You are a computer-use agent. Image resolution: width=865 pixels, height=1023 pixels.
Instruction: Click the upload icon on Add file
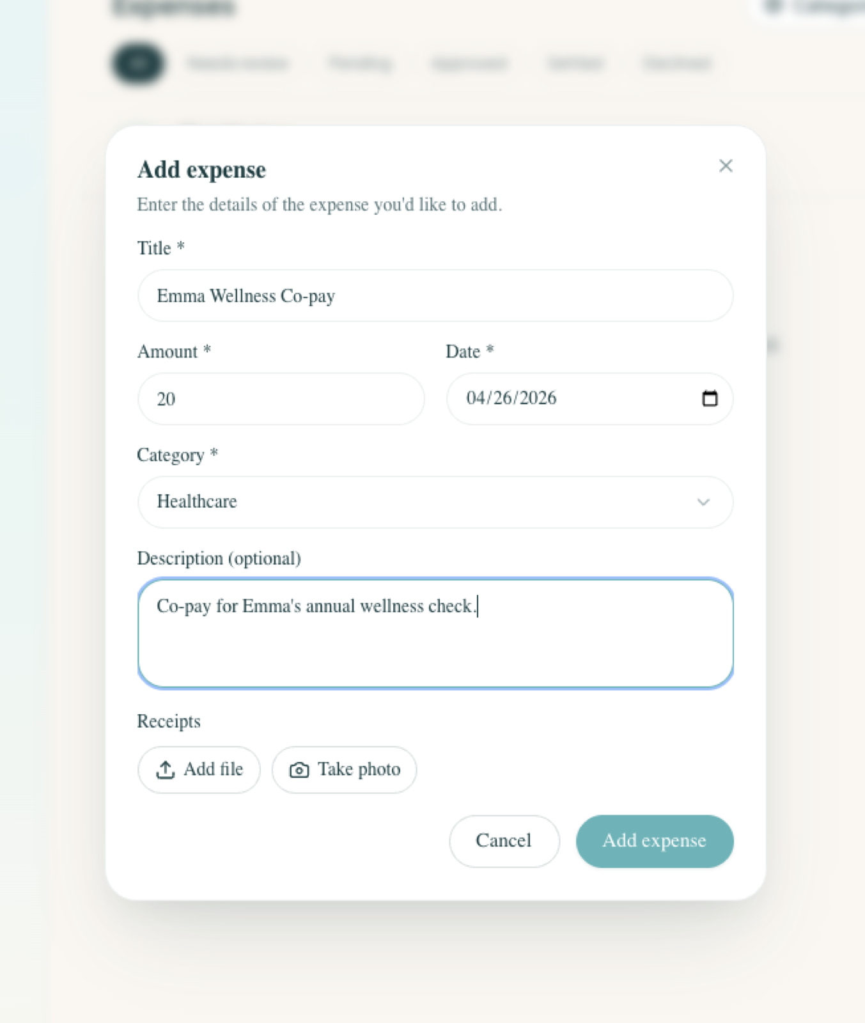(x=166, y=770)
